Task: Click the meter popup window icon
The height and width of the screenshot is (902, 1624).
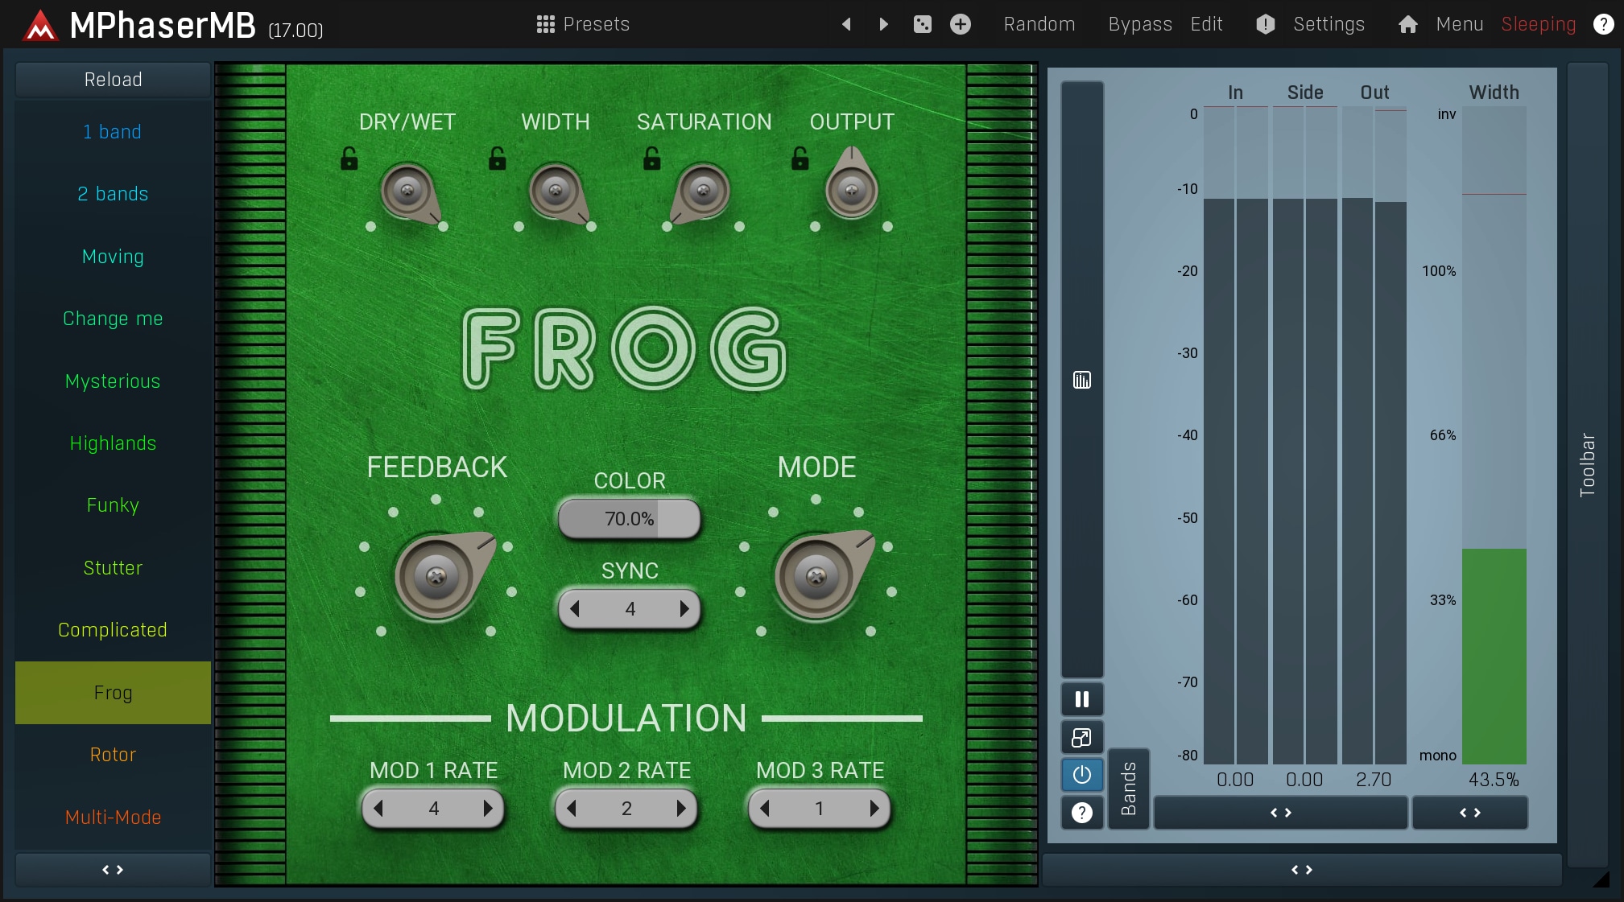Action: 1081,737
